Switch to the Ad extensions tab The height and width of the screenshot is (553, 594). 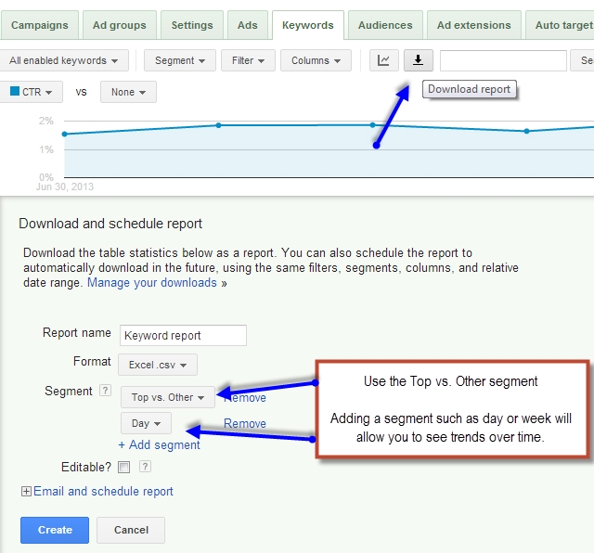pyautogui.click(x=474, y=25)
